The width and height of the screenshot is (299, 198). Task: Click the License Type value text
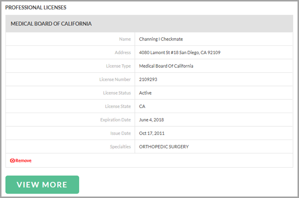tap(166, 66)
